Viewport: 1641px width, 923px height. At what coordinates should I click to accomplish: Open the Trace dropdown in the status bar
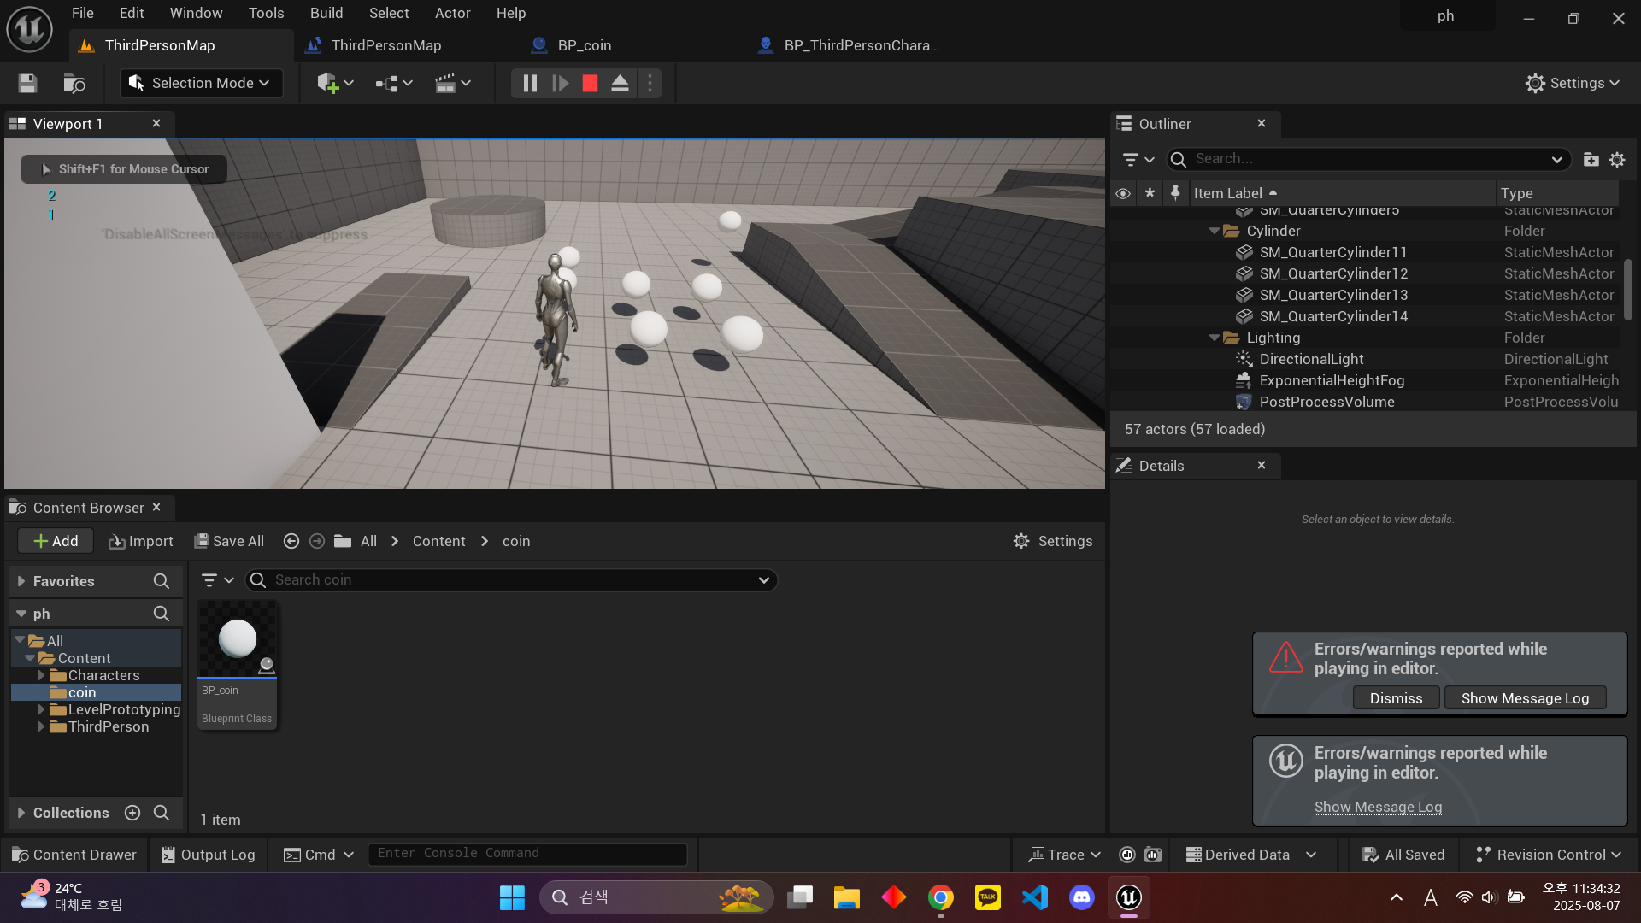pyautogui.click(x=1064, y=855)
